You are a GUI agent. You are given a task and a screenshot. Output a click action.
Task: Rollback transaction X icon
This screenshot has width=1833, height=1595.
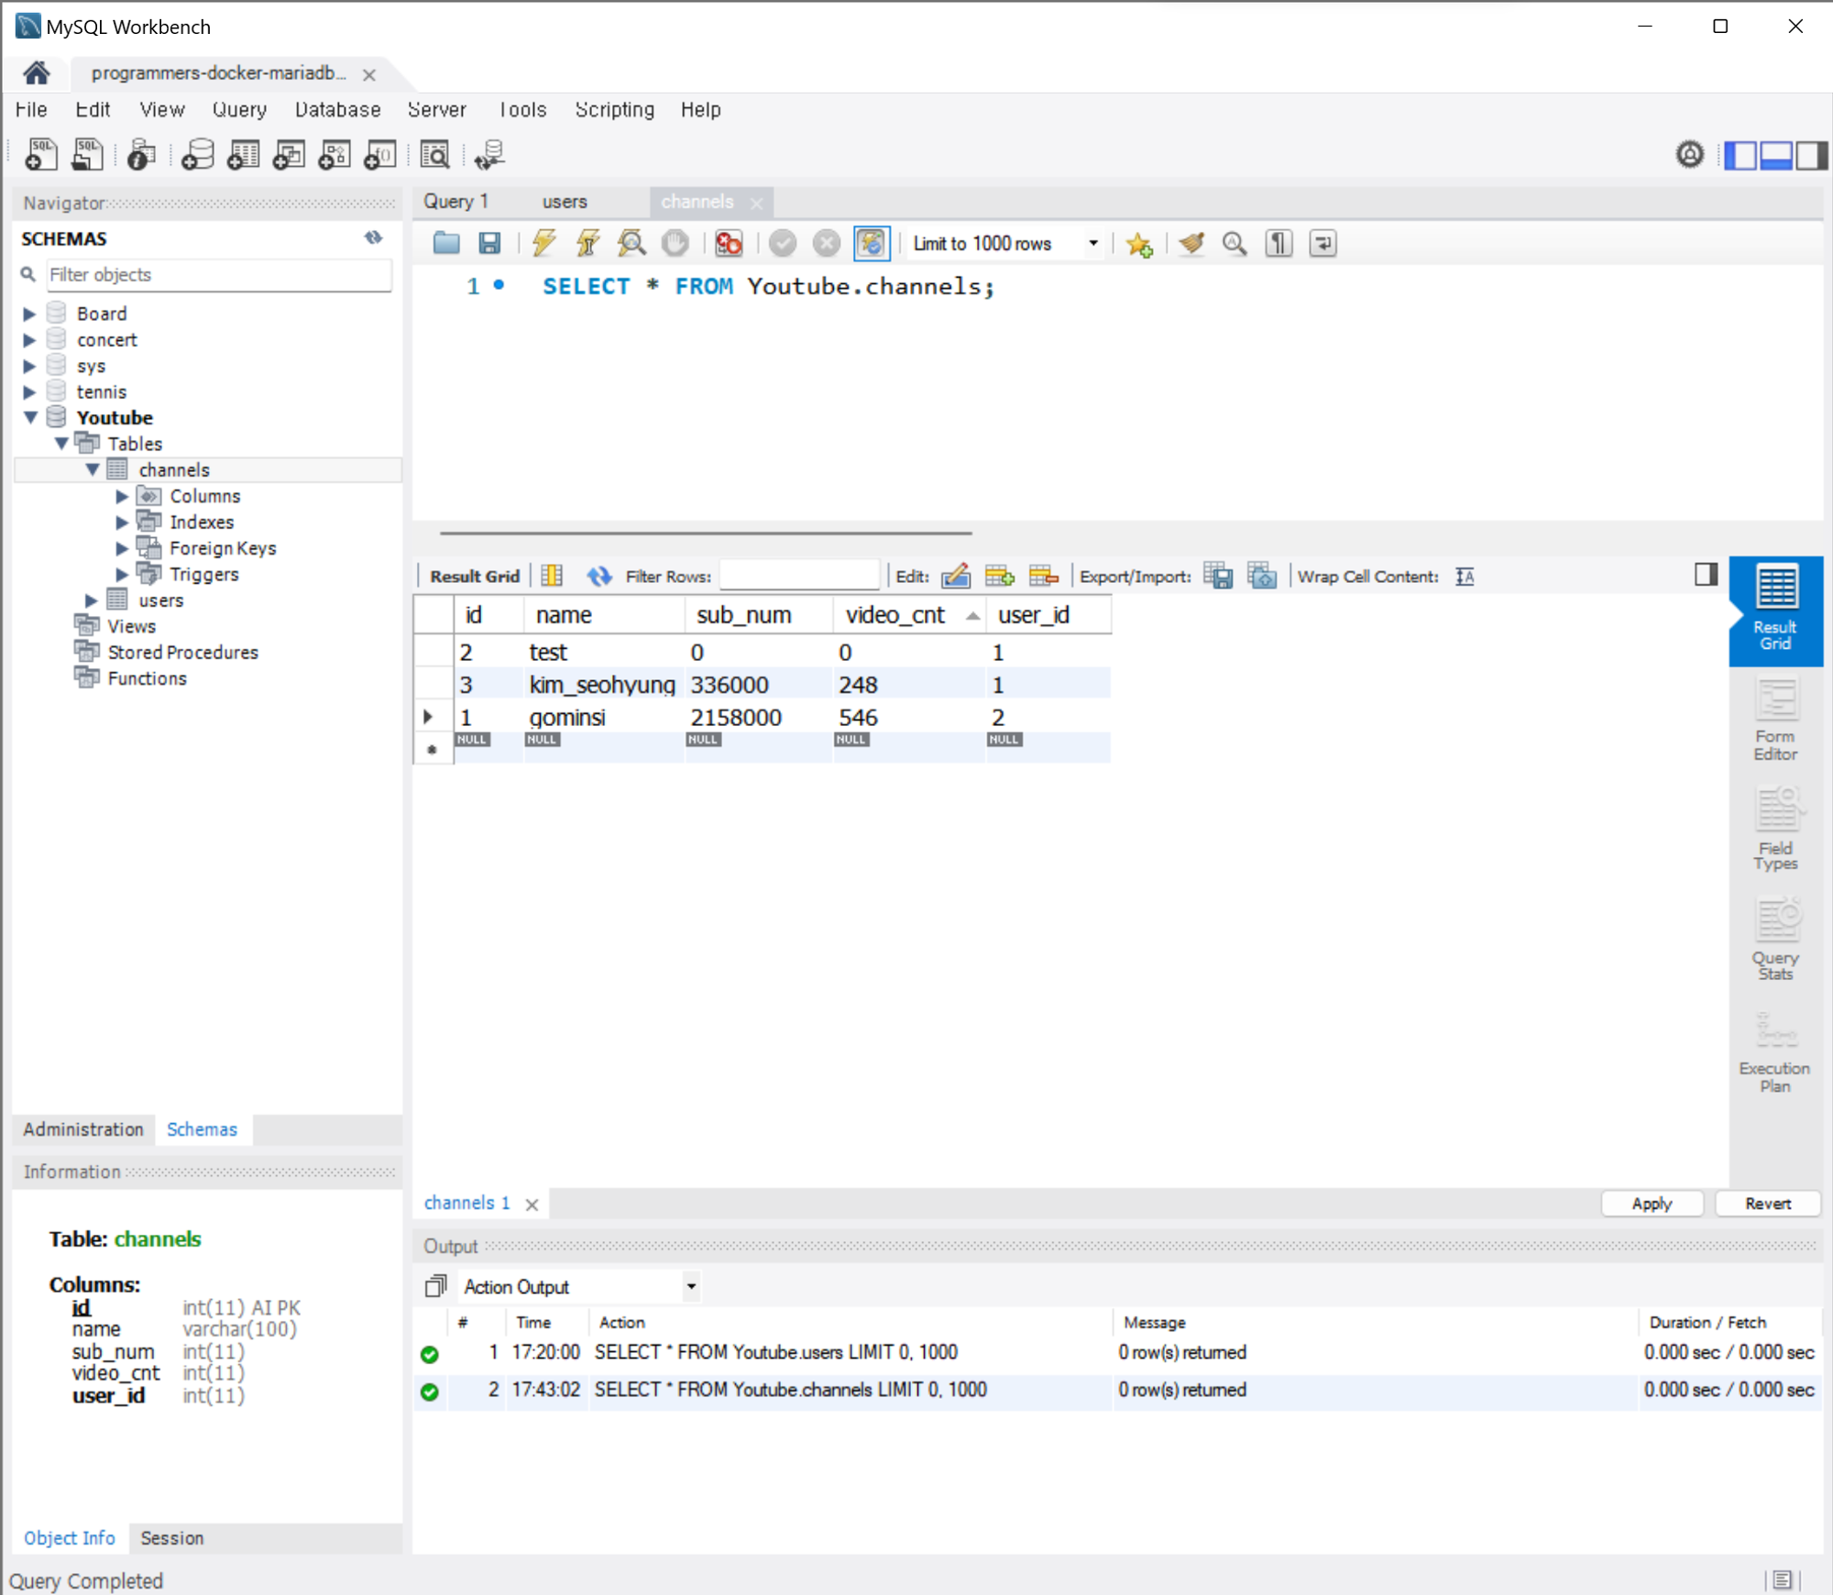tap(827, 243)
